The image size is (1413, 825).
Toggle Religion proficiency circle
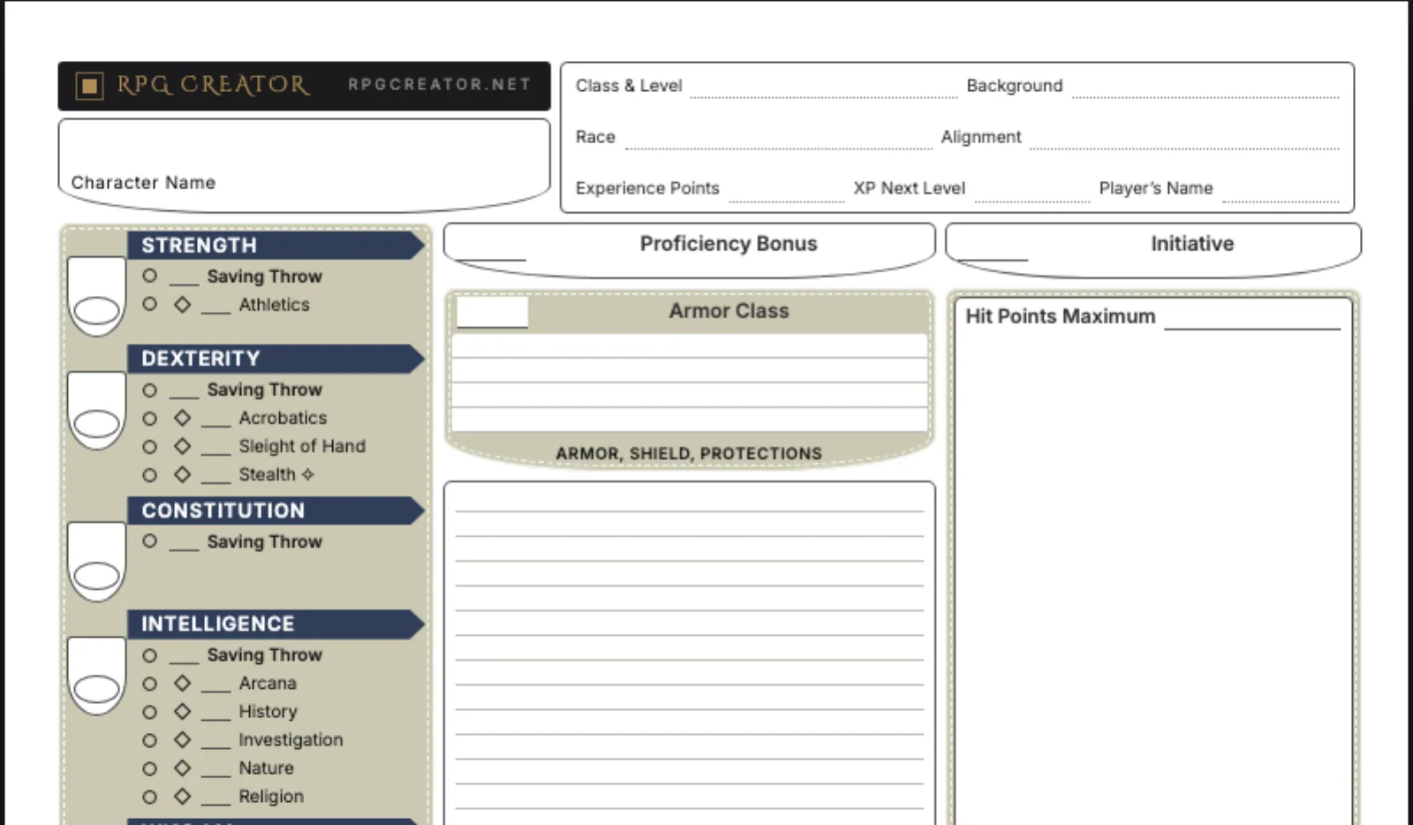150,796
